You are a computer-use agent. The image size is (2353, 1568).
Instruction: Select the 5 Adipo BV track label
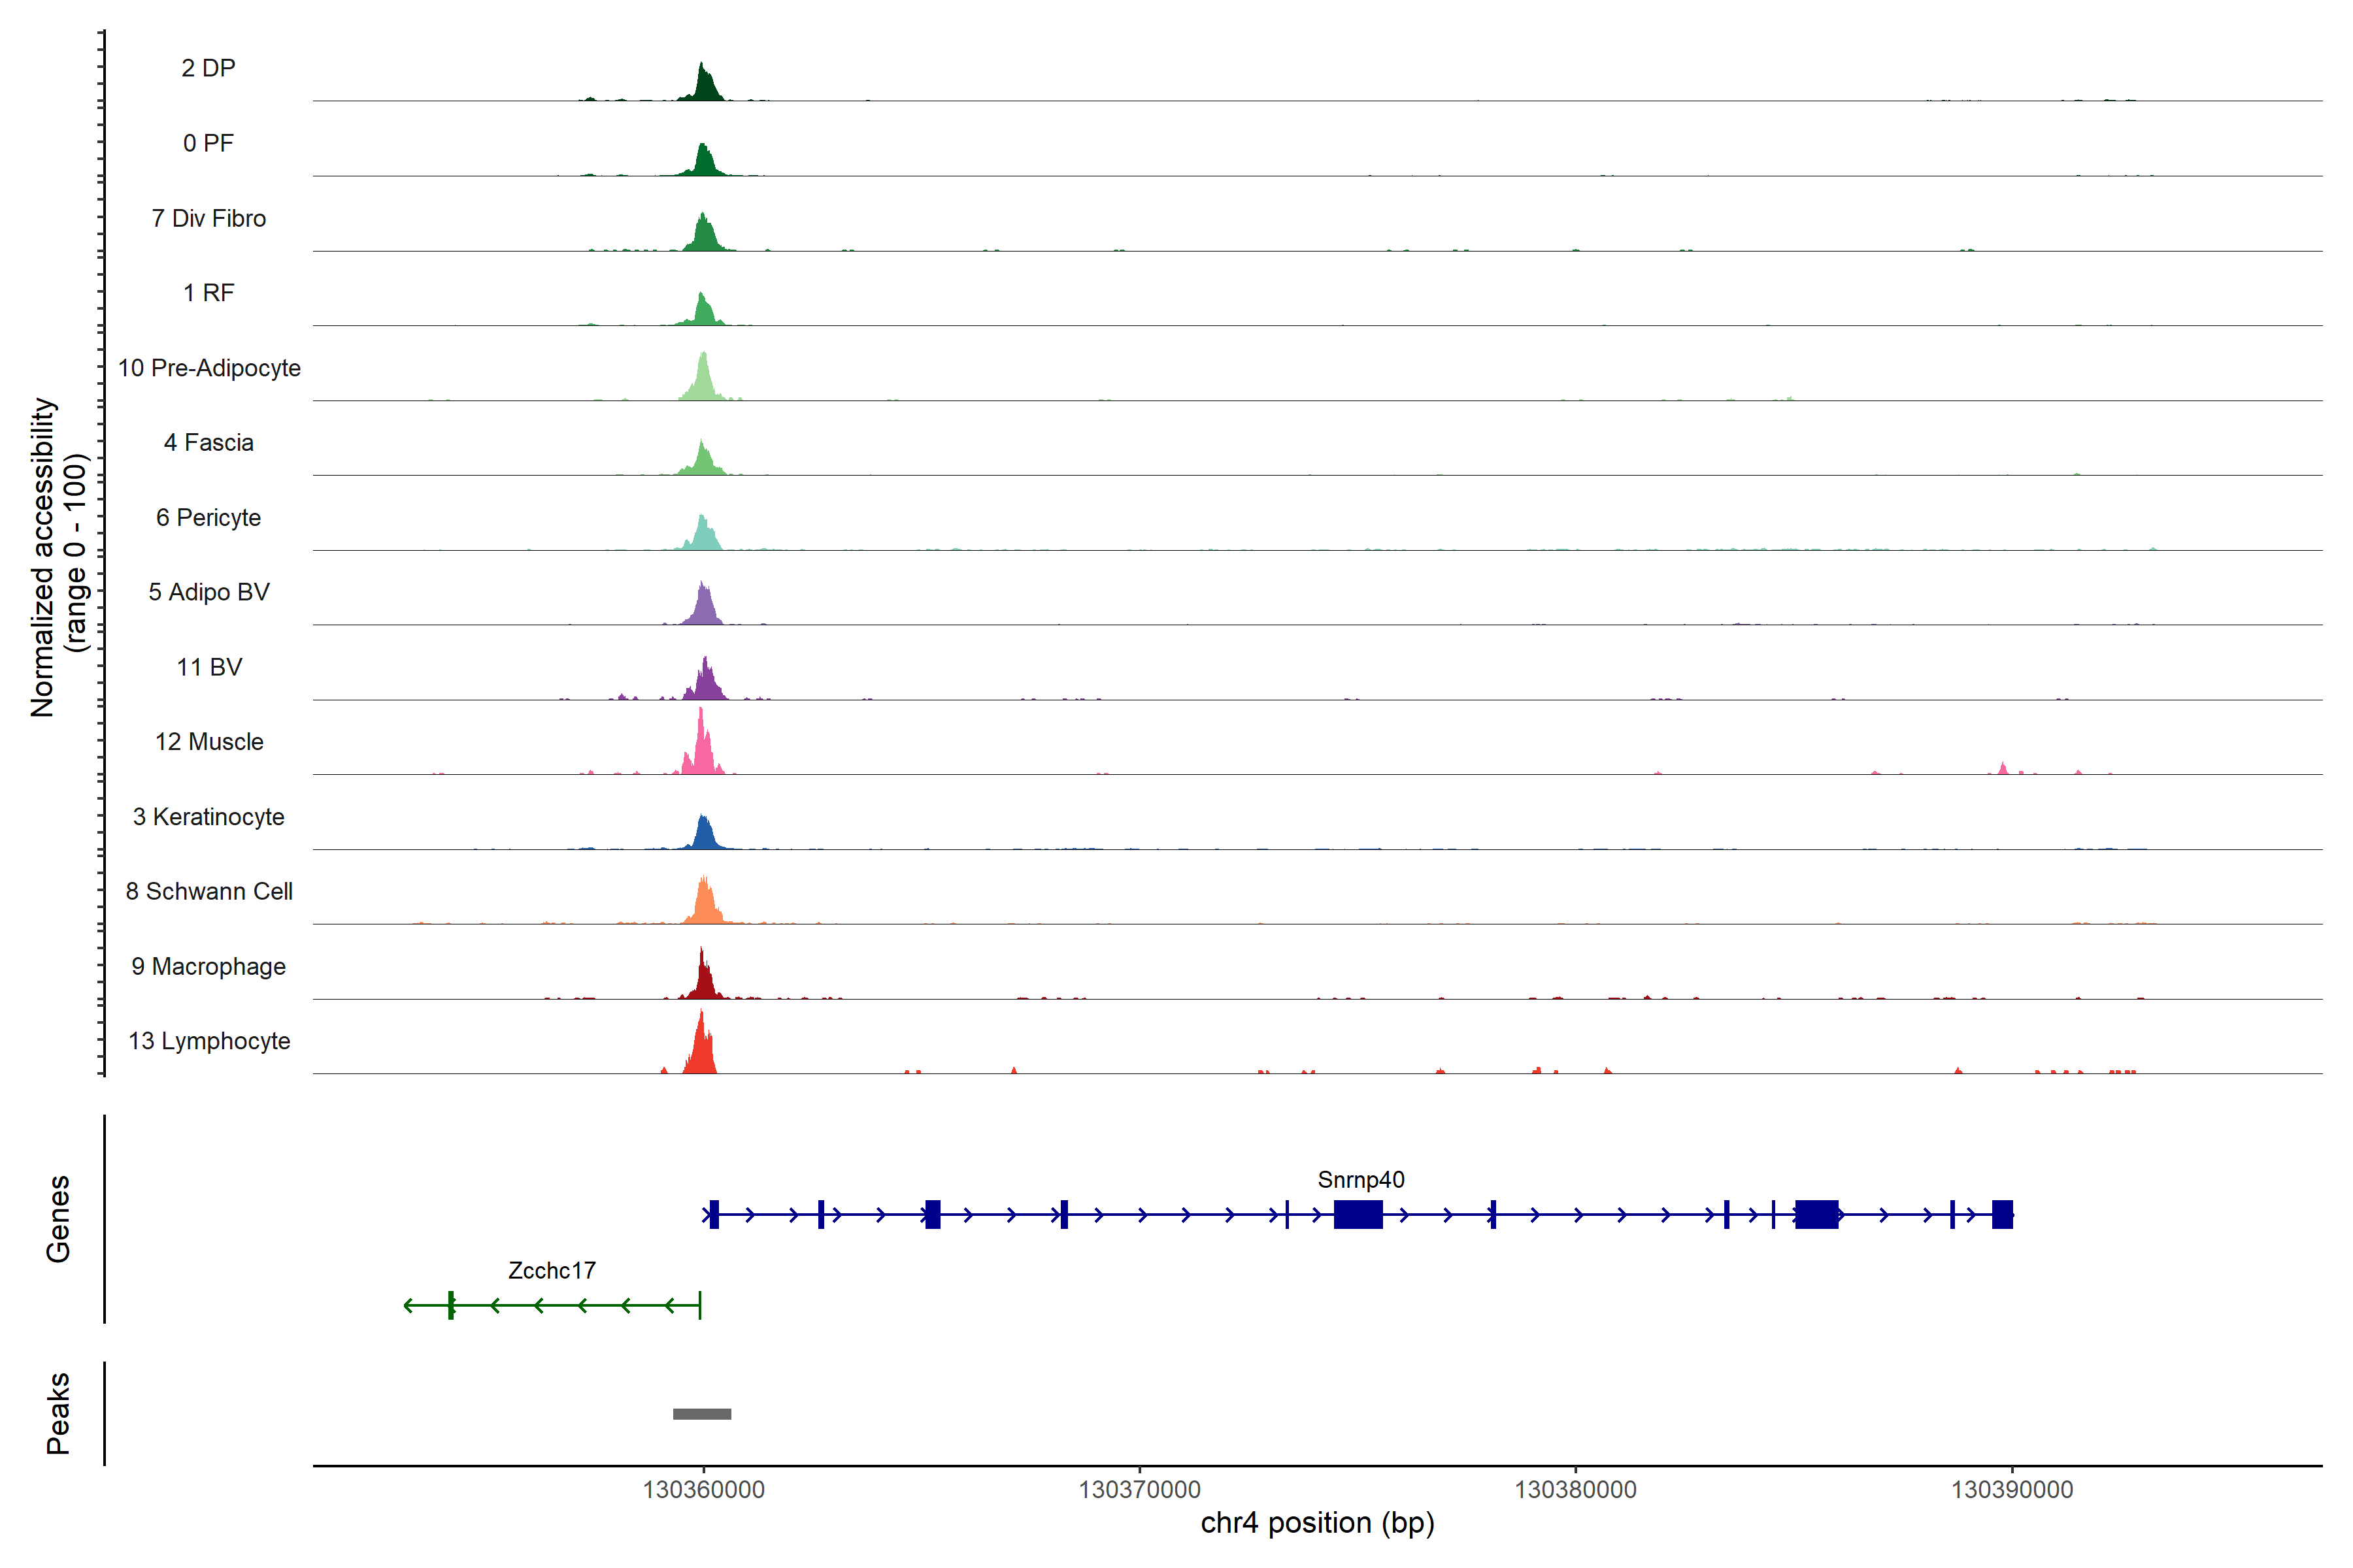click(209, 592)
